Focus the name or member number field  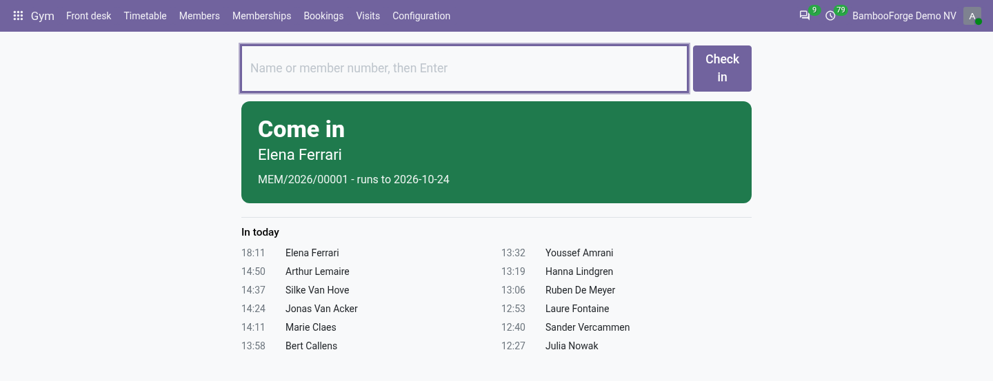pos(464,68)
